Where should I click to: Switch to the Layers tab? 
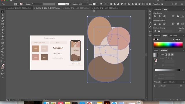tap(165, 82)
